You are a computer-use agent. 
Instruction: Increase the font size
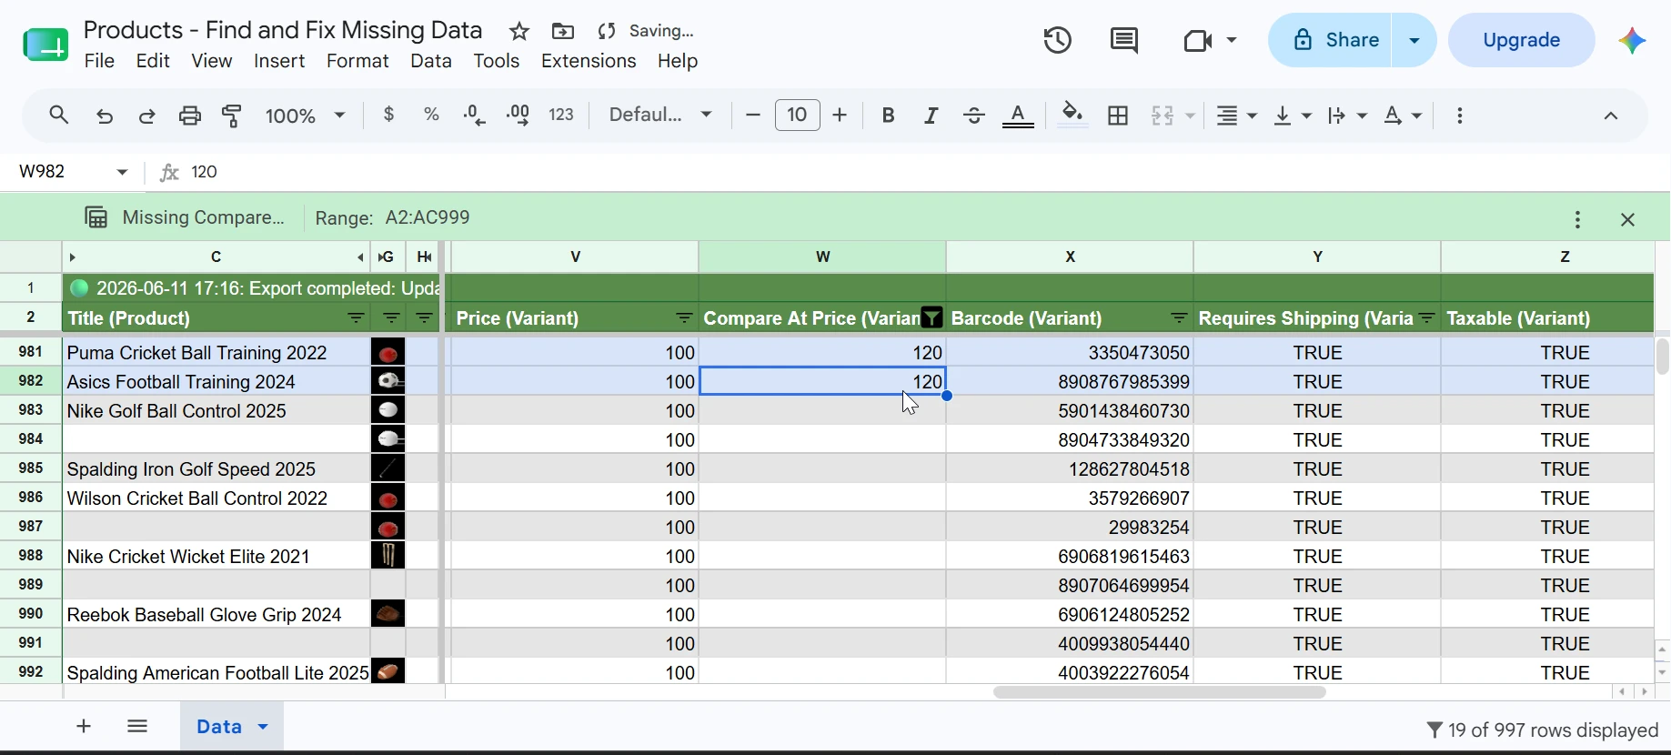pos(841,116)
